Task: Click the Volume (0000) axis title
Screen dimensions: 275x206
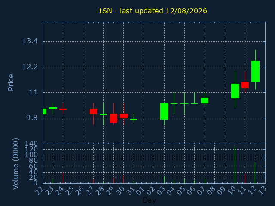Action: point(15,164)
